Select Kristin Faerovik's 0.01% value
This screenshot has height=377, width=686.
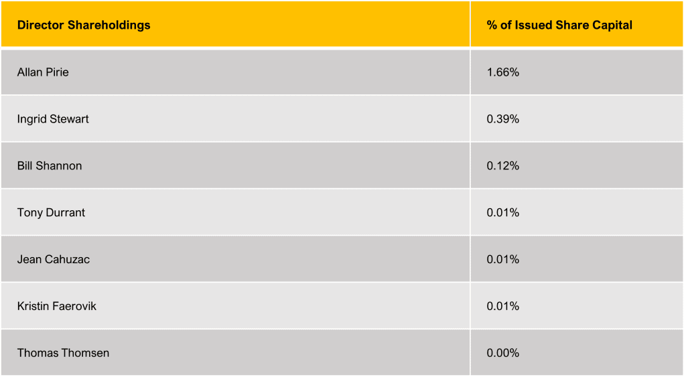503,307
